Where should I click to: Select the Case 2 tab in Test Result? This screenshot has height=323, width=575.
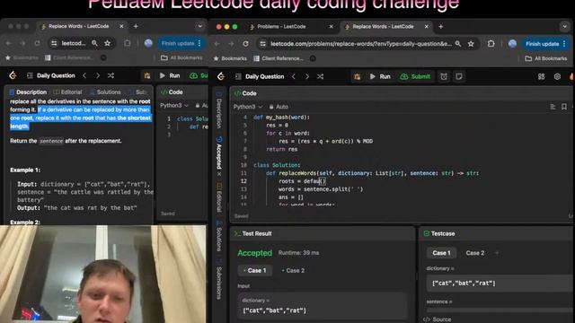(293, 271)
